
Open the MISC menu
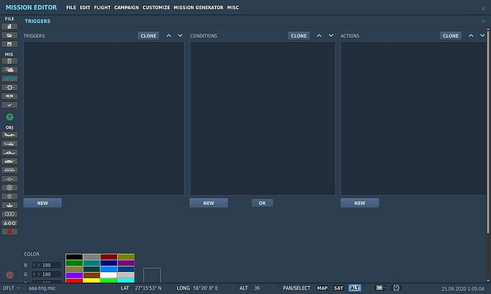click(233, 8)
